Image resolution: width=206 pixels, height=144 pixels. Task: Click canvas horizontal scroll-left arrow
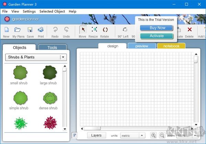[82, 129]
